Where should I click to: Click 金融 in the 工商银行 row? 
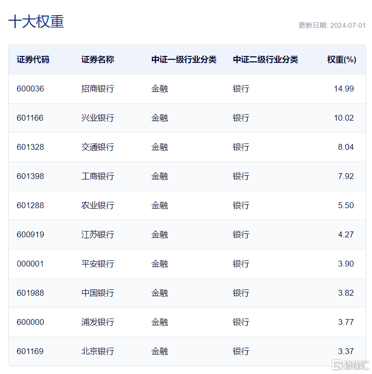[160, 176]
